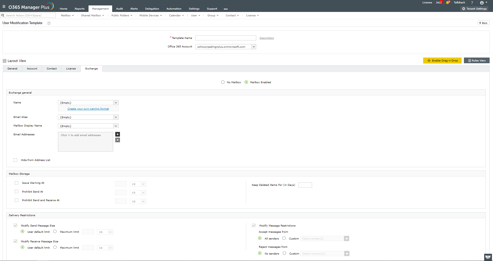
Task: Open the hamburger navigation menu
Action: click(x=4, y=7)
